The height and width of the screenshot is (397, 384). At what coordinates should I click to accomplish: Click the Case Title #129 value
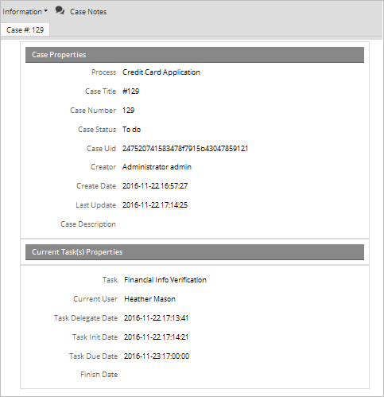tap(130, 91)
